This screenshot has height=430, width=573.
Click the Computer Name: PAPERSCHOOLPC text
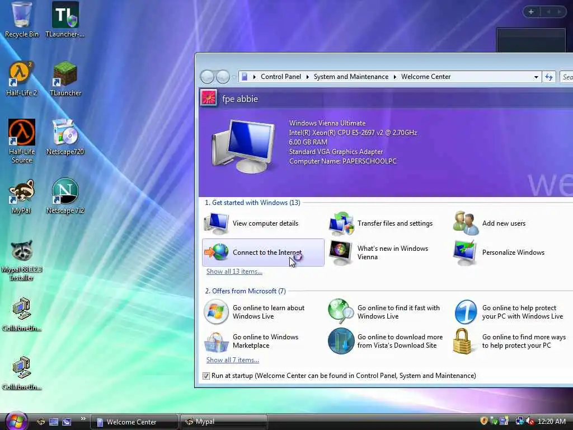click(x=343, y=161)
